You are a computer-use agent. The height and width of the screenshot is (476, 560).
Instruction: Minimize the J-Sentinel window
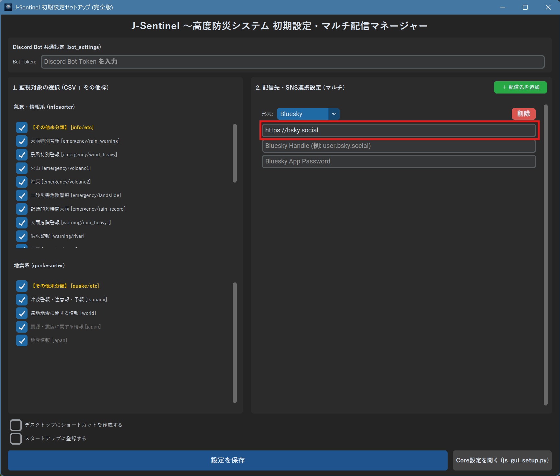(503, 7)
